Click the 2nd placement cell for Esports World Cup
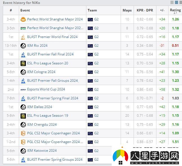 pyautogui.click(x=11, y=90)
